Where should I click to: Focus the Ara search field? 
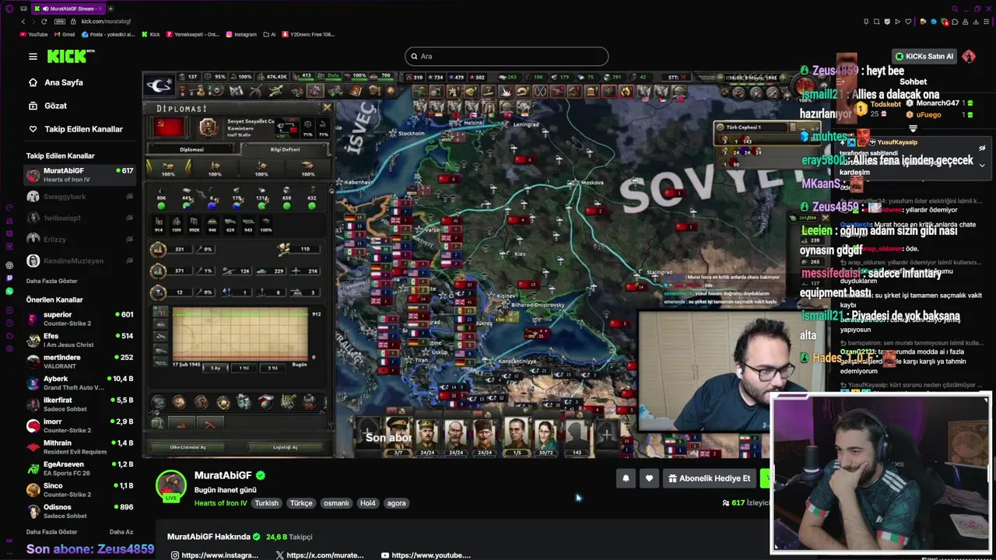click(x=506, y=56)
